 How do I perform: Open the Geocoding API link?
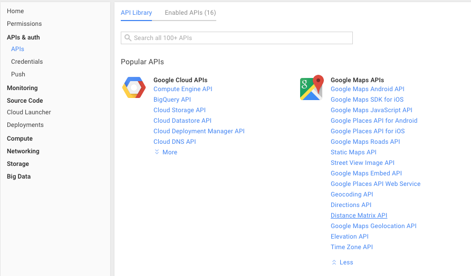352,194
